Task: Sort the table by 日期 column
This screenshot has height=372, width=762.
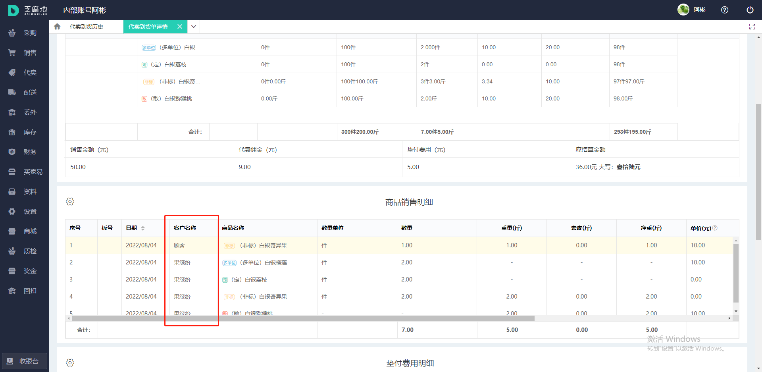Action: pos(143,228)
